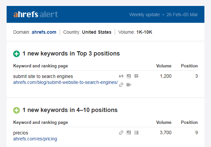Open the submit-website-to-search-engines blog link
The image size is (211, 147).
pos(66,82)
